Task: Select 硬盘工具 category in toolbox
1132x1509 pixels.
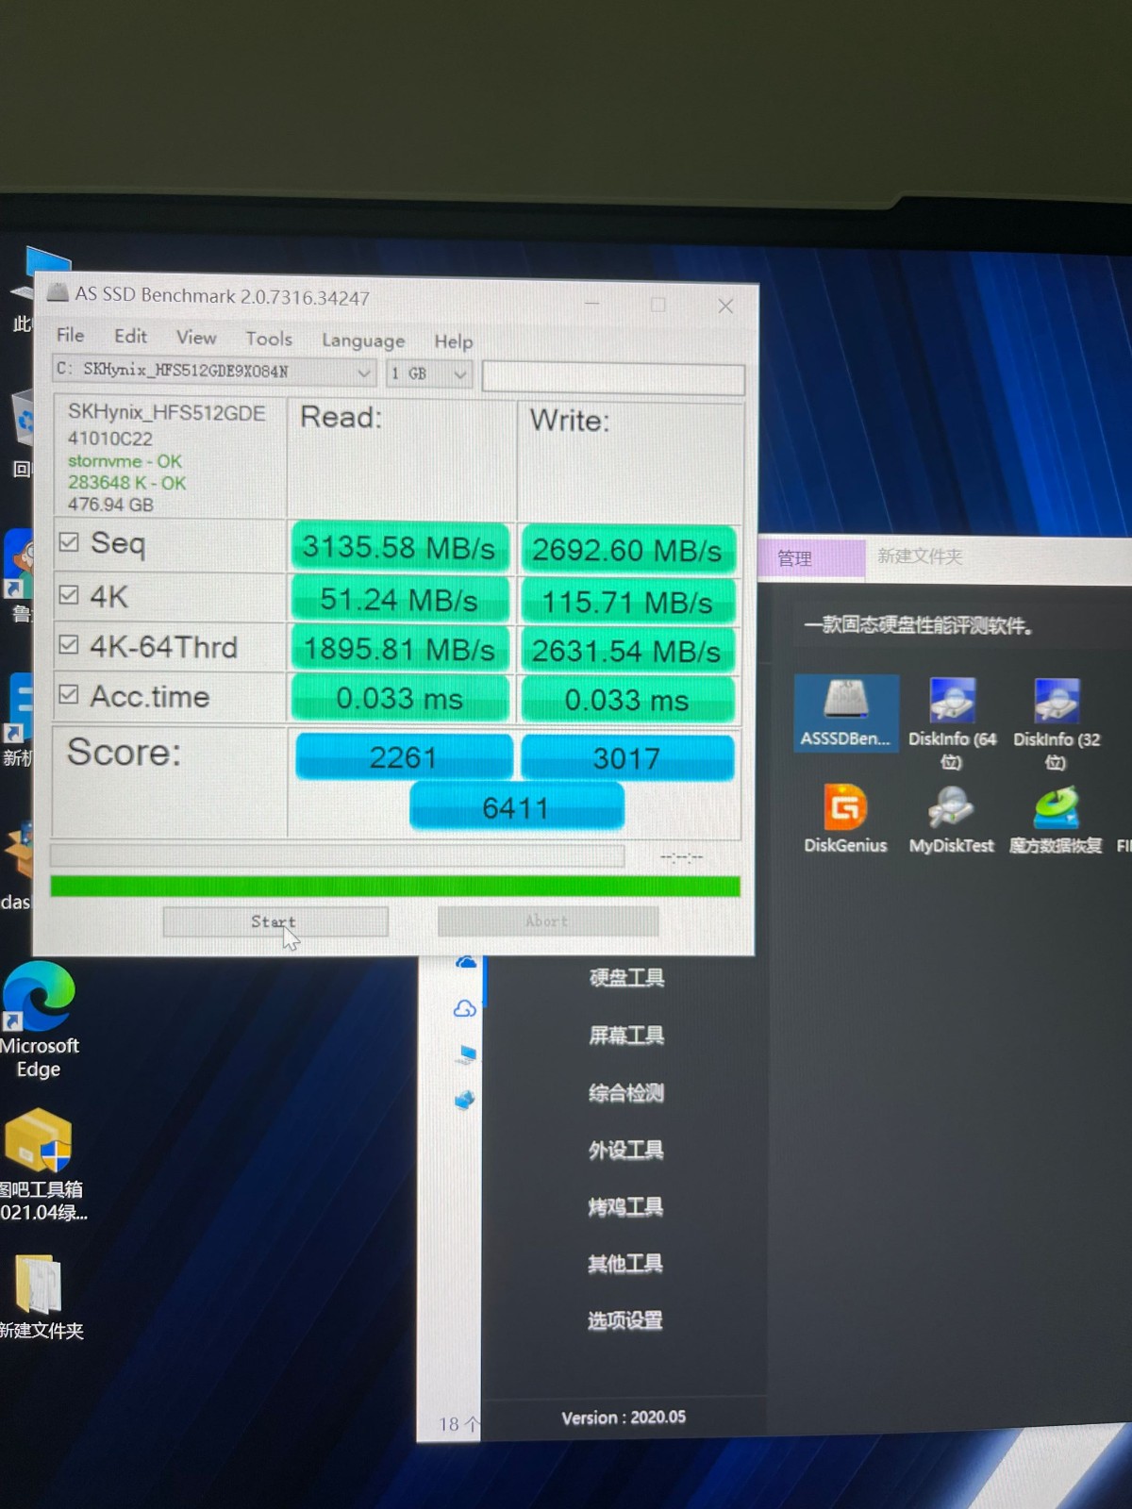Action: (626, 978)
